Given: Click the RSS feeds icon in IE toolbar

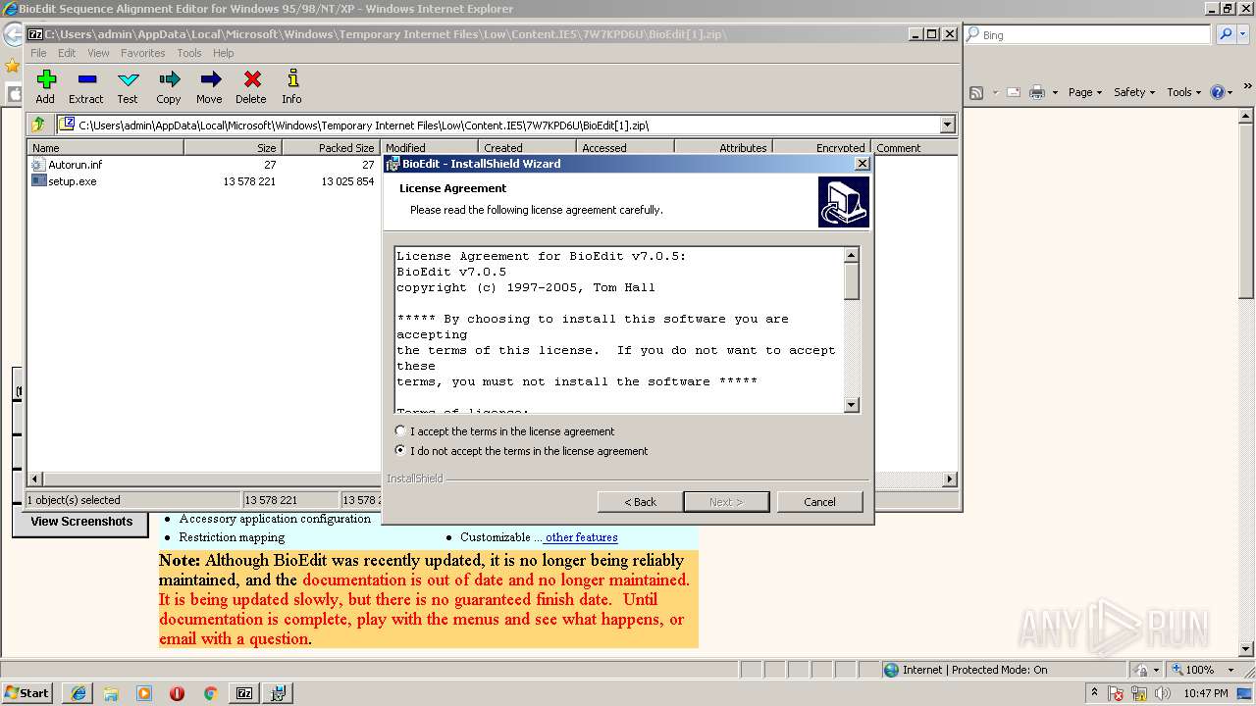Looking at the screenshot, I should pos(976,92).
